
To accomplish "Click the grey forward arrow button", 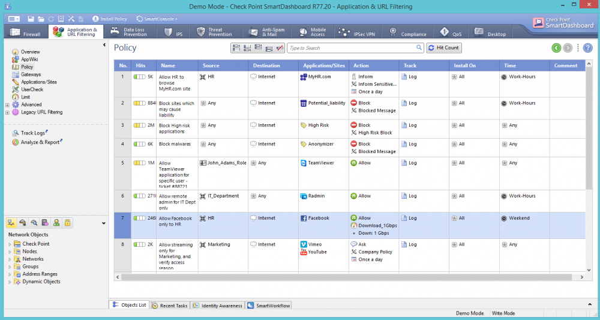I will [568, 48].
